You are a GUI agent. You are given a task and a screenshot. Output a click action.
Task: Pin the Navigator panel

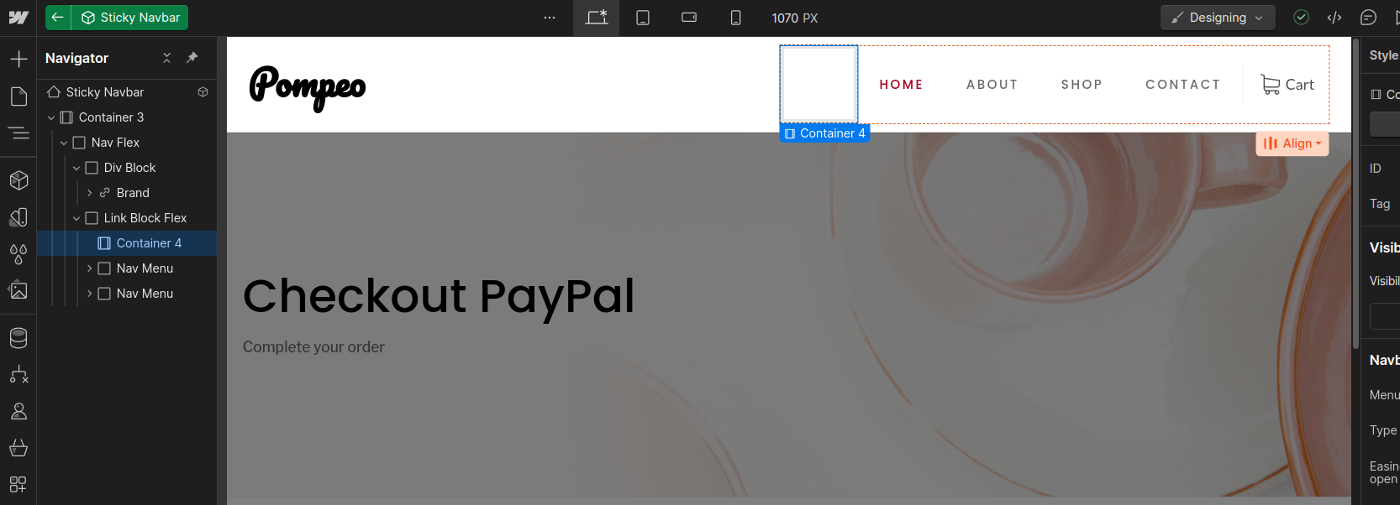point(192,58)
